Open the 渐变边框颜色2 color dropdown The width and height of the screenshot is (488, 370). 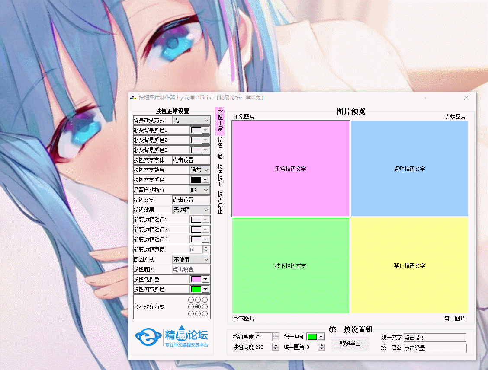point(205,230)
